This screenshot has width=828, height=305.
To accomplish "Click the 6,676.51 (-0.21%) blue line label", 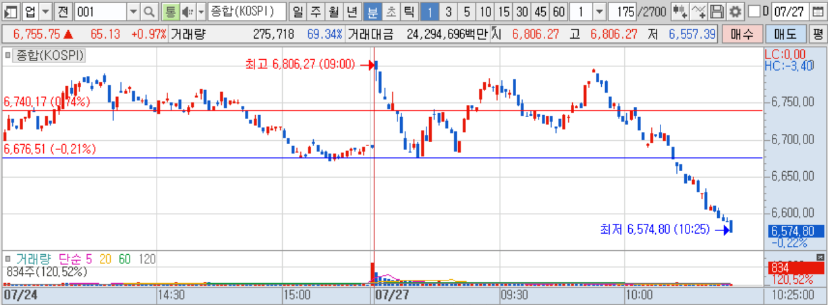I will [x=50, y=149].
